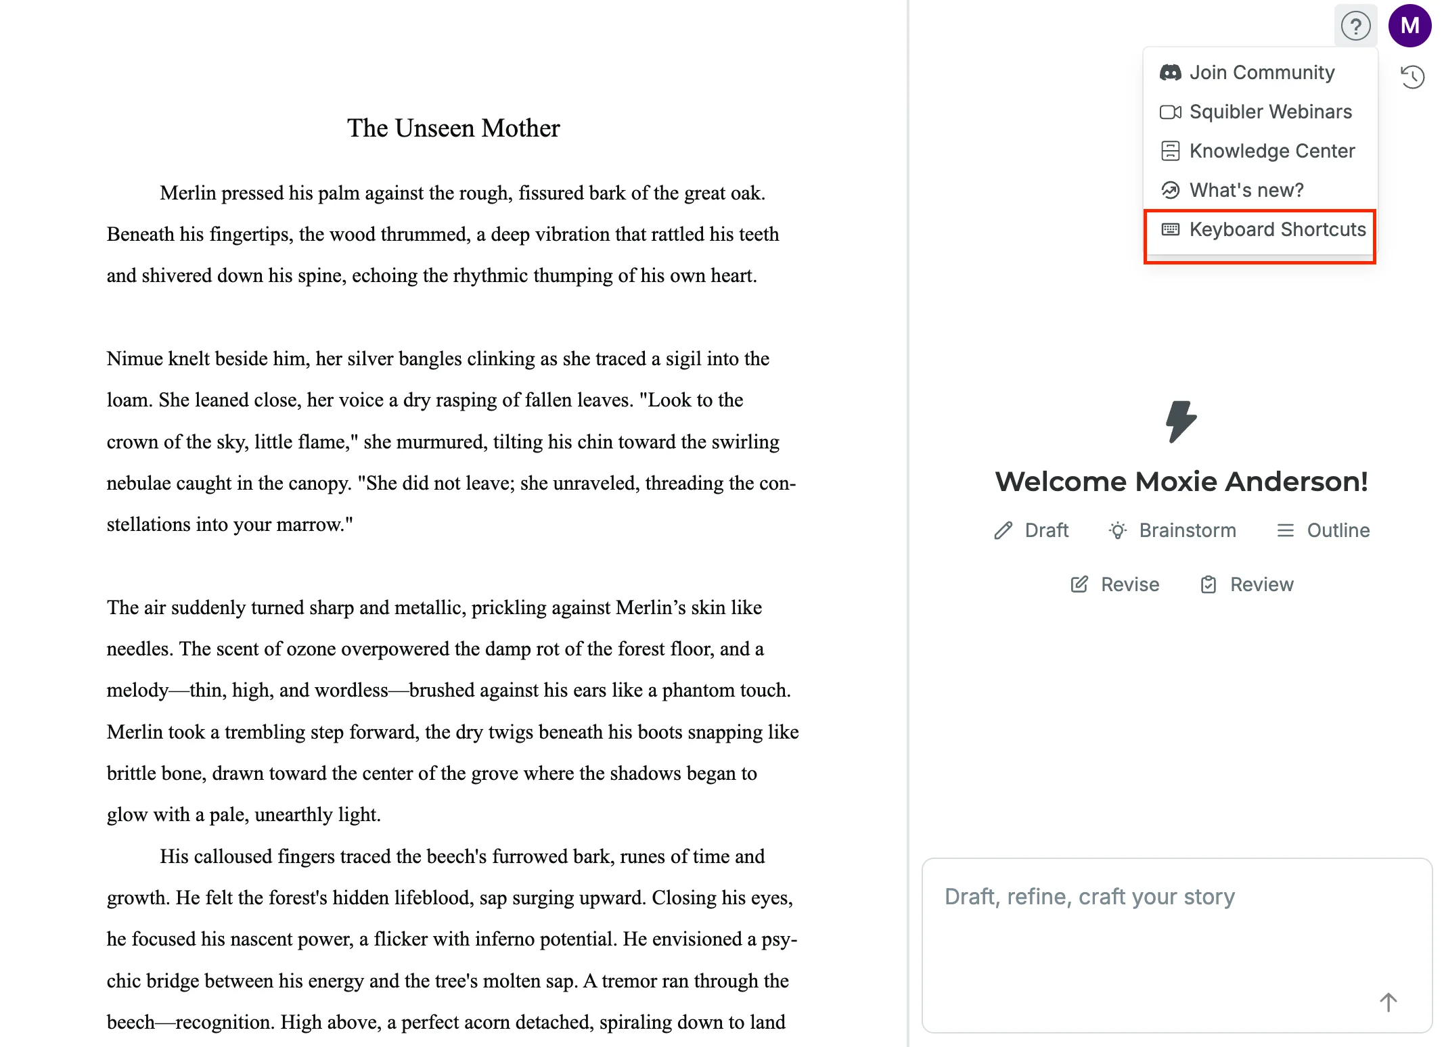Image resolution: width=1444 pixels, height=1047 pixels.
Task: Select the What's new? menu item
Action: tap(1260, 190)
